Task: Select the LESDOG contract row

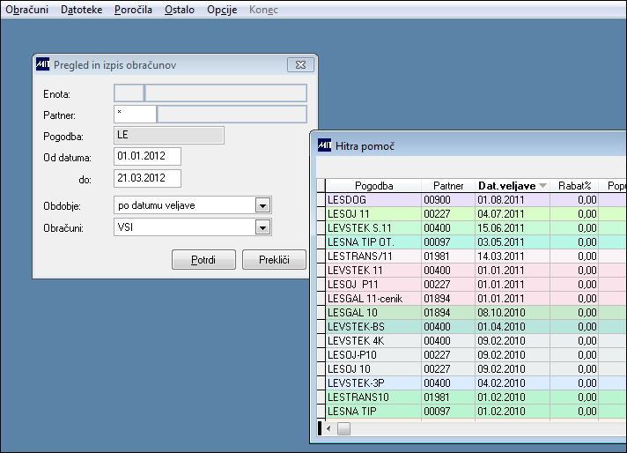Action: point(472,200)
